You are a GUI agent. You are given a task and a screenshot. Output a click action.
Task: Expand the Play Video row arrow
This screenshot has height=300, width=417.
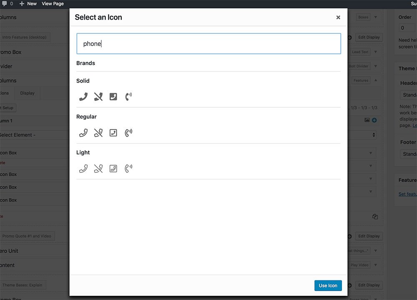pyautogui.click(x=376, y=265)
